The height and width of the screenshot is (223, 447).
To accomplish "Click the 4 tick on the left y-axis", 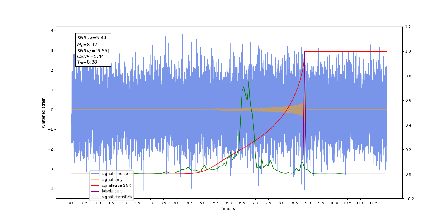I will (52, 31).
